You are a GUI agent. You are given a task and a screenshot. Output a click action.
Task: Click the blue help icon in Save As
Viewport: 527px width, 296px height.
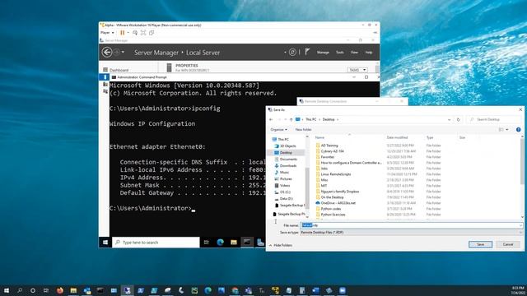518,130
